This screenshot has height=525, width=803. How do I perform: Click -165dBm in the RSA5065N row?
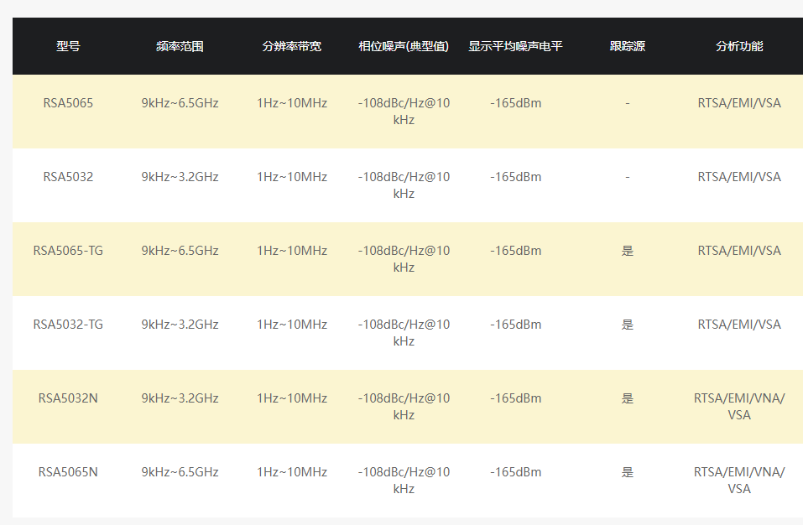click(516, 471)
